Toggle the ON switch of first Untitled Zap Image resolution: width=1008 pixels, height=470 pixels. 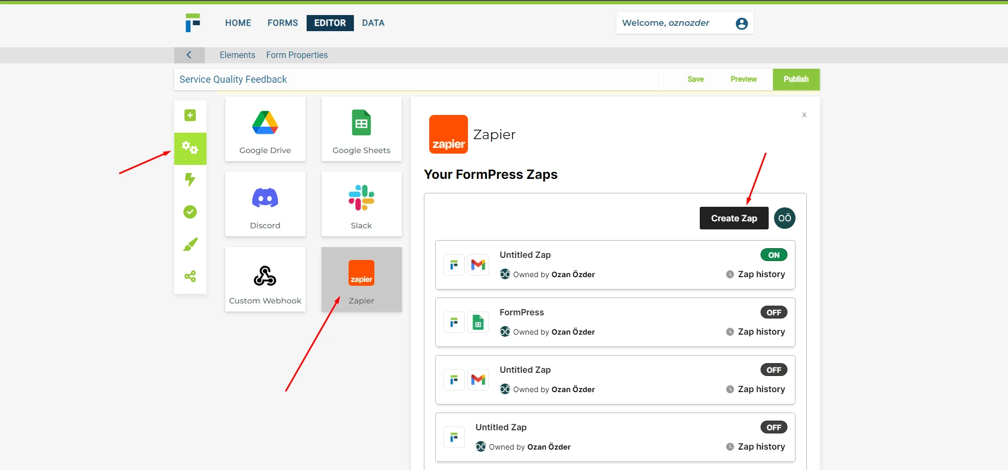pos(774,255)
